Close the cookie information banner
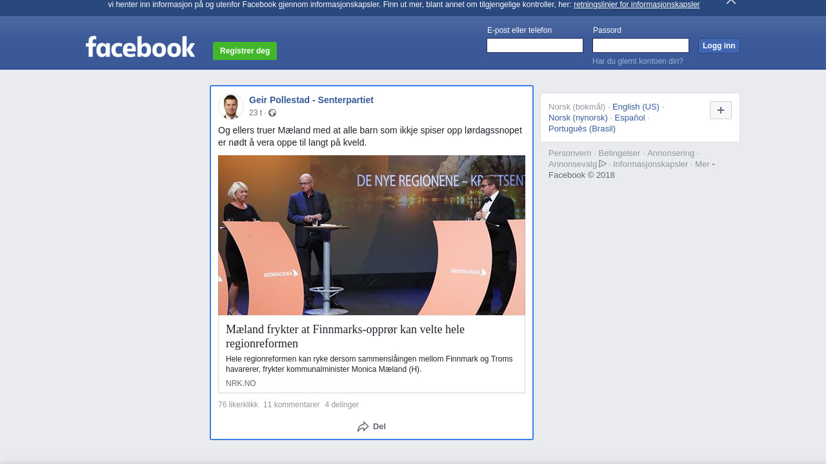 pyautogui.click(x=731, y=2)
